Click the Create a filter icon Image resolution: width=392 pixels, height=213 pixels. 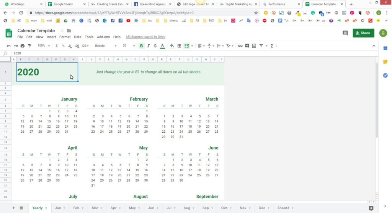pos(261,46)
